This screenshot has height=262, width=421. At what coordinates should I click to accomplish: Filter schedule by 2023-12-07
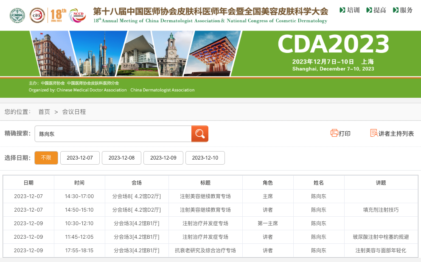click(x=80, y=158)
